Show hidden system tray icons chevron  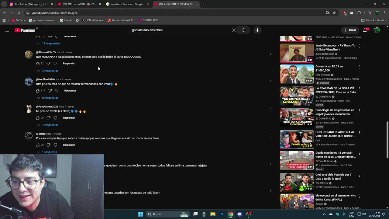click(324, 214)
